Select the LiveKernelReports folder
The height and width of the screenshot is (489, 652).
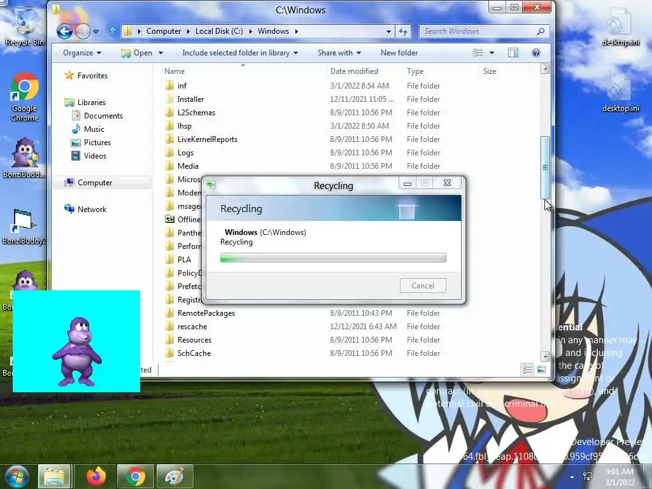(x=208, y=139)
